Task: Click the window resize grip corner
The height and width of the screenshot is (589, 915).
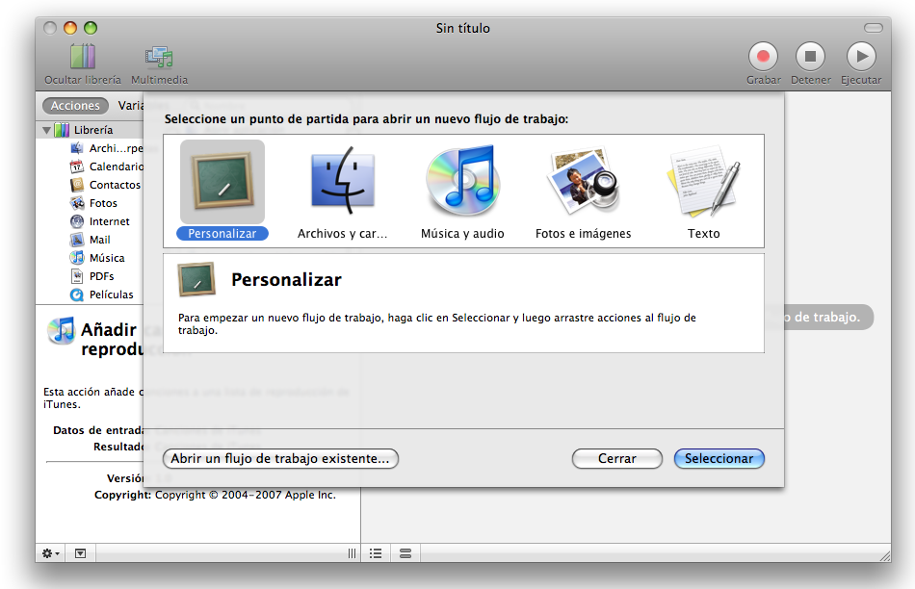Action: click(885, 556)
